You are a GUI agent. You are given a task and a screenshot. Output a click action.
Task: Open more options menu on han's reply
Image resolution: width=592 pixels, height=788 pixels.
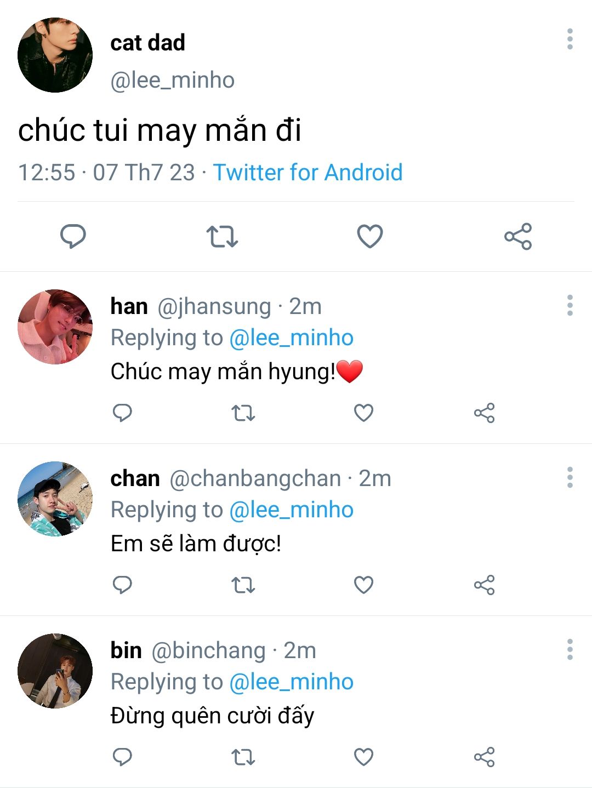click(x=570, y=305)
